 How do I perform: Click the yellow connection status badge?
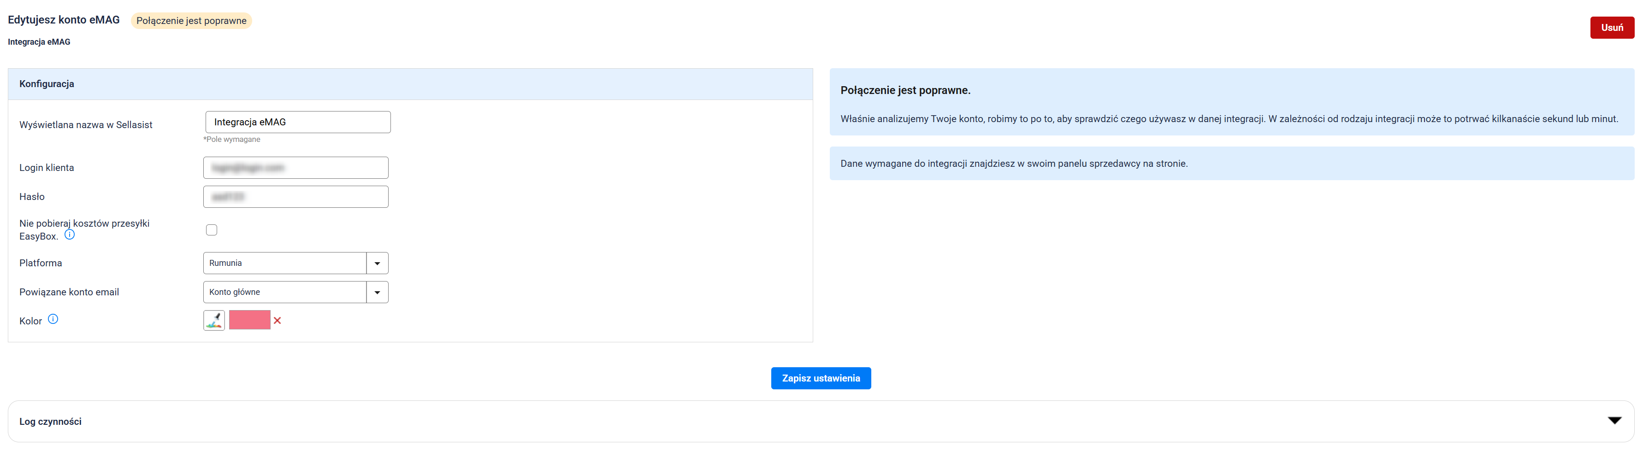click(x=191, y=21)
